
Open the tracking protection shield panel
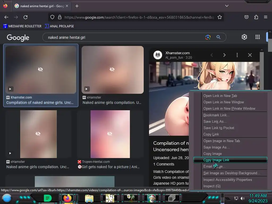[x=52, y=17]
